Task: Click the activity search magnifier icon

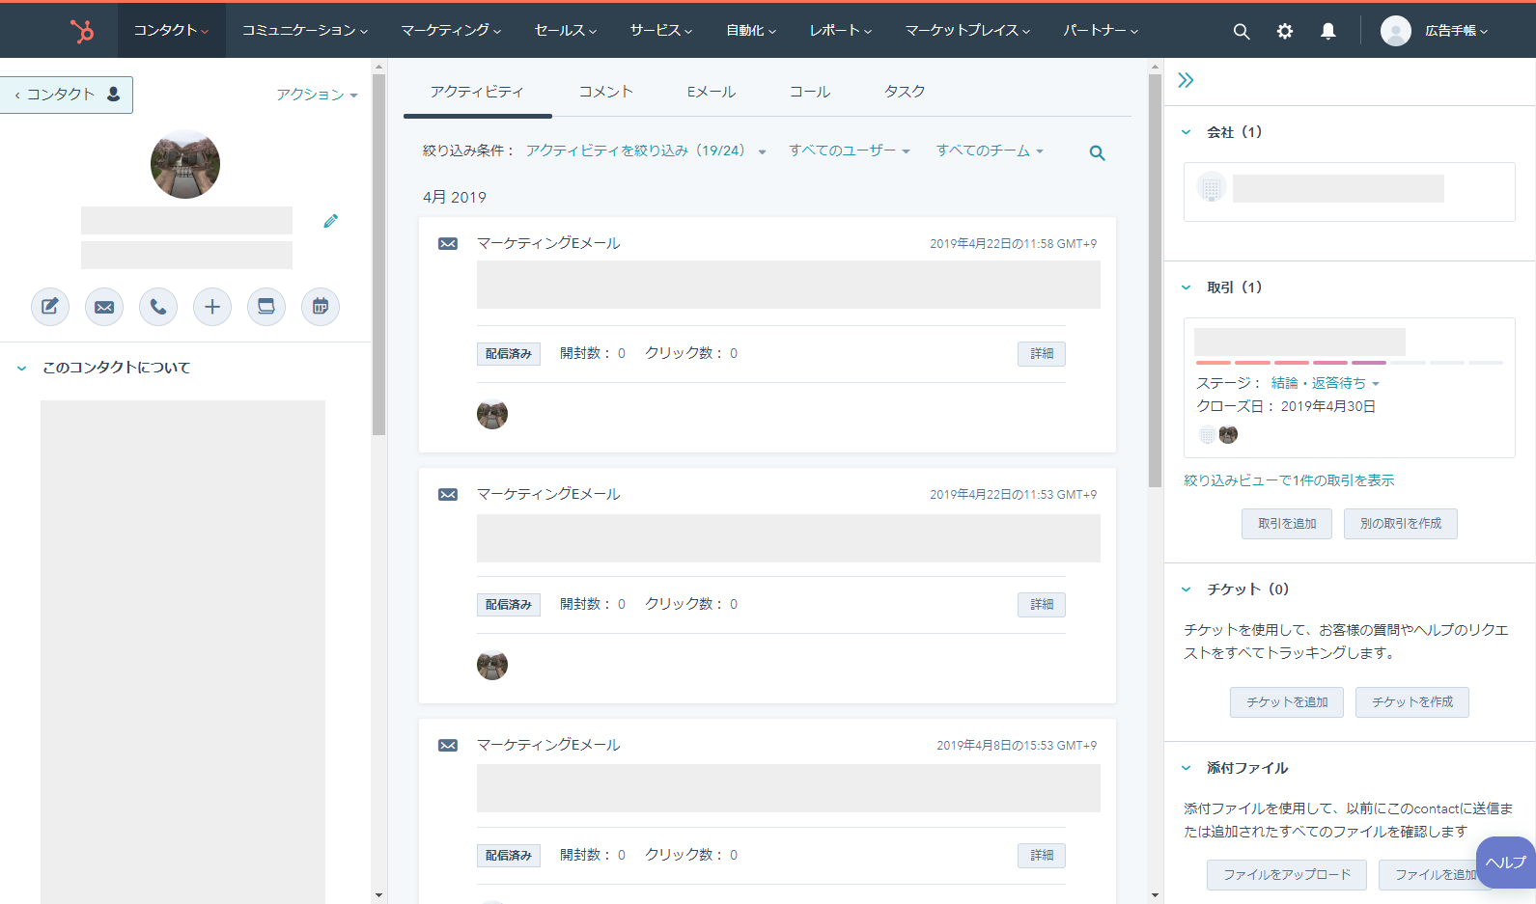Action: click(1098, 152)
